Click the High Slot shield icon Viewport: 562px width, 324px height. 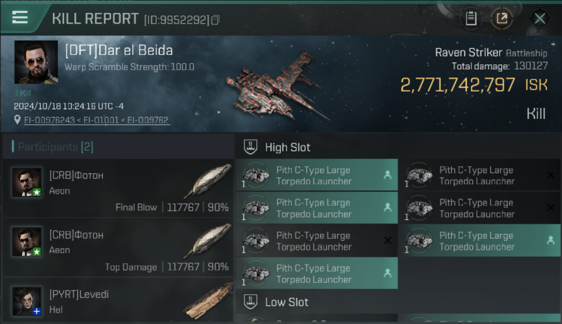pos(251,147)
